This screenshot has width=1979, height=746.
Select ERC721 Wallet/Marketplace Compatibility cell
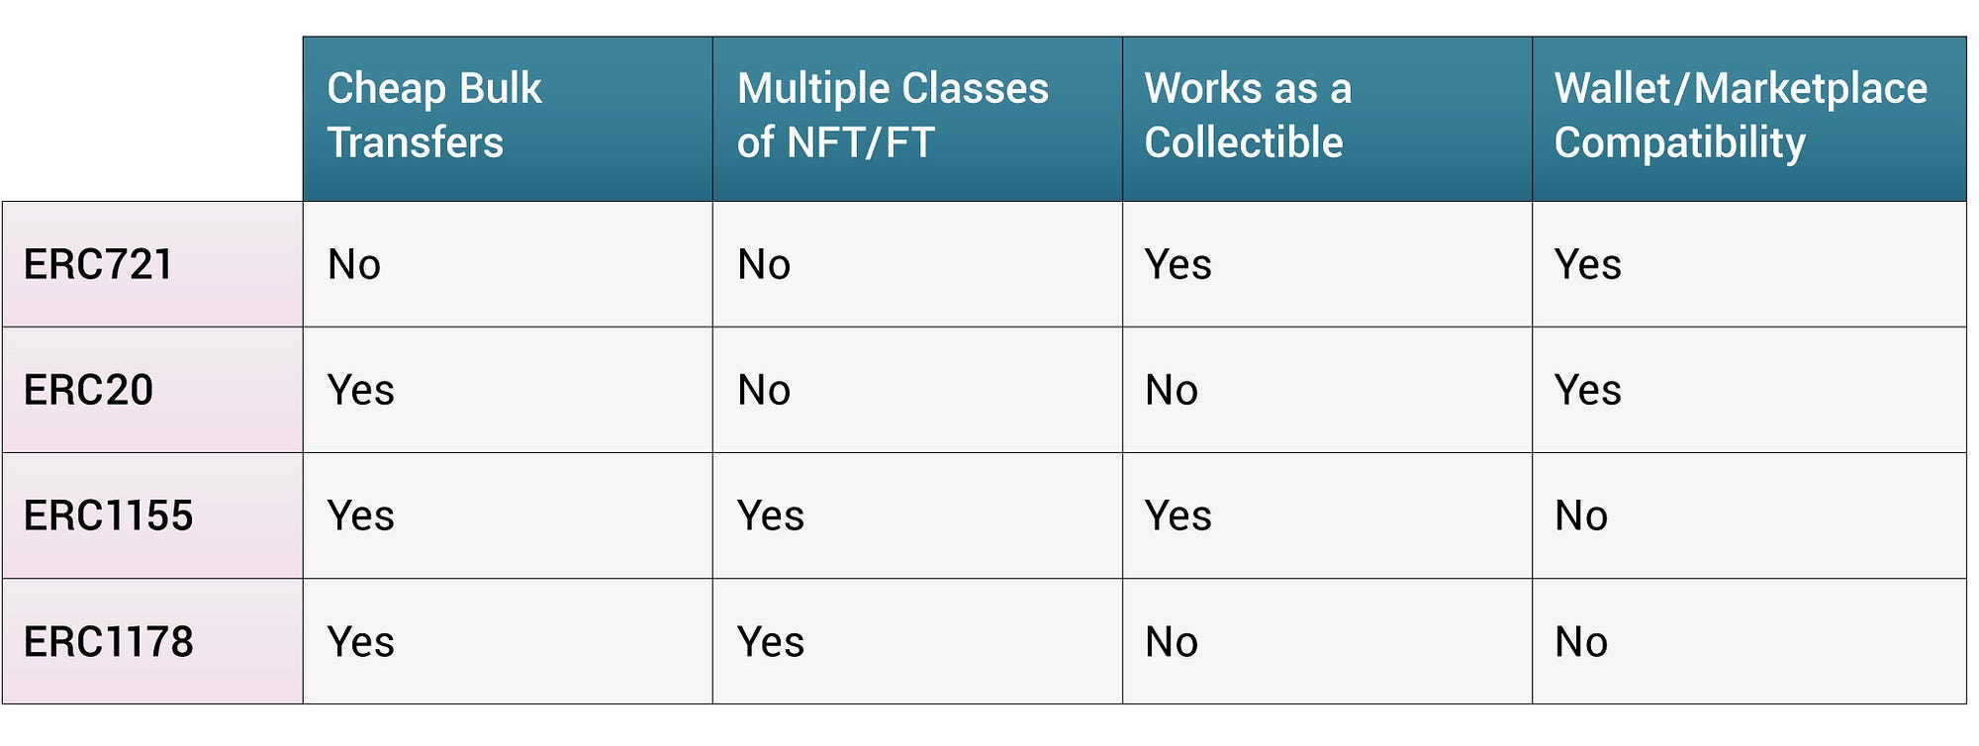tap(1749, 264)
